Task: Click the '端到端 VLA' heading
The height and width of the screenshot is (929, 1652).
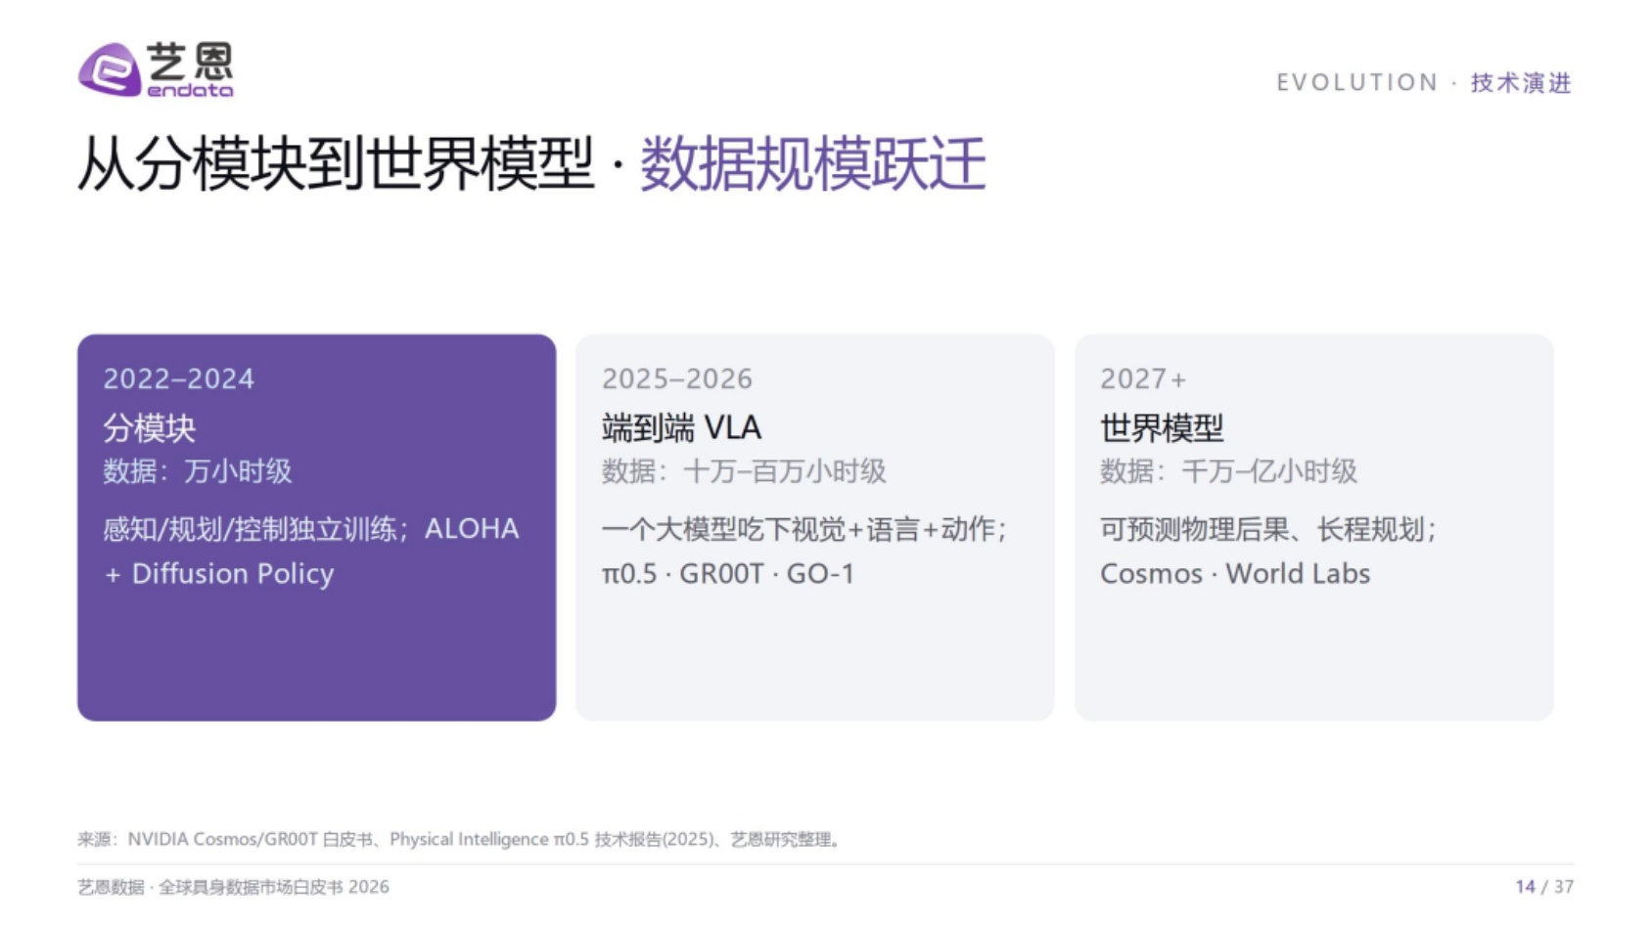Action: coord(681,427)
